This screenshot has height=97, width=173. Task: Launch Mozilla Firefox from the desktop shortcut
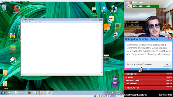17,9
